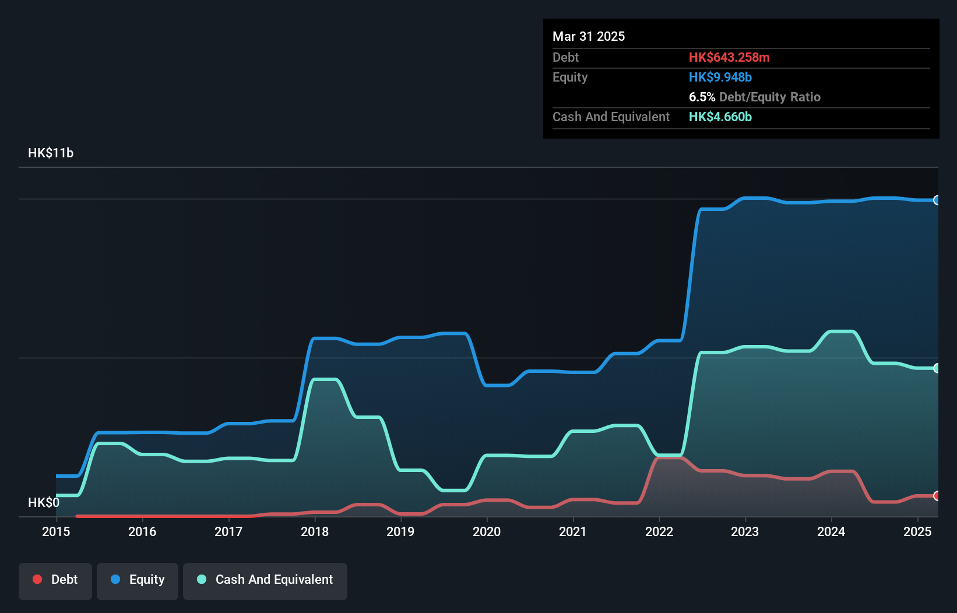957x613 pixels.
Task: Click the 6.5% Debt/Equity Ratio text
Action: (755, 97)
